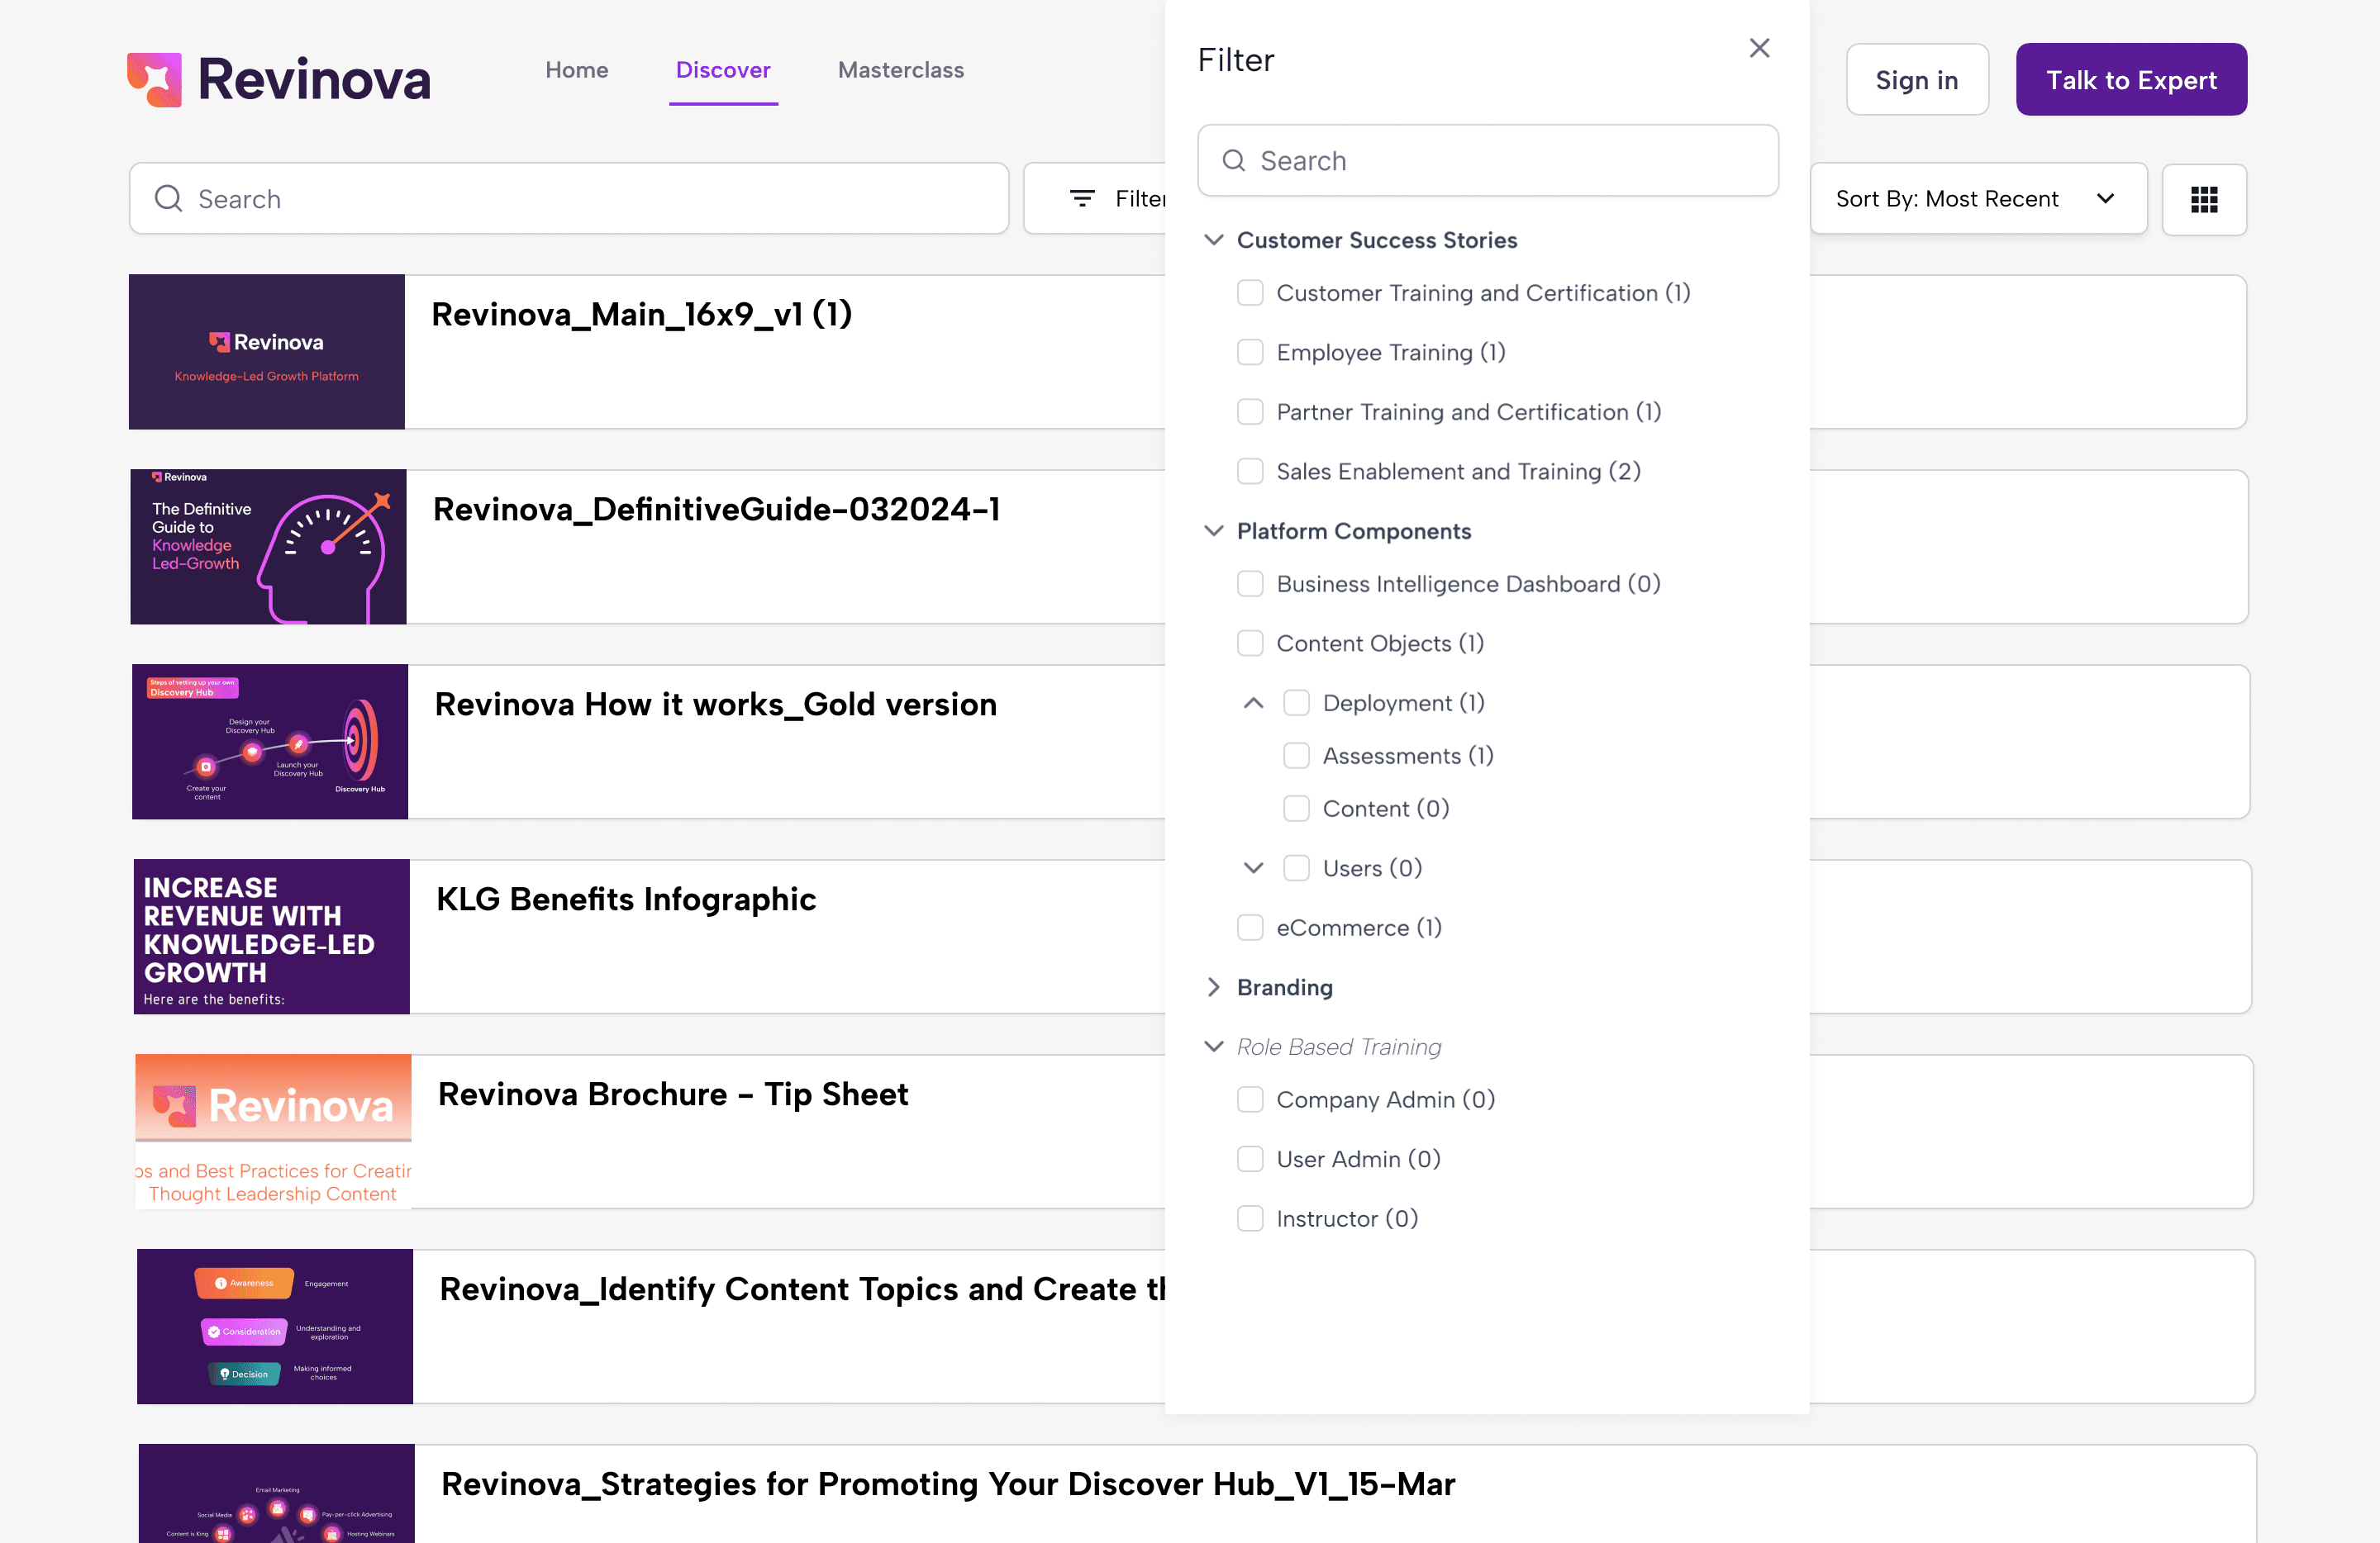
Task: Click main search magnifier icon
Action: tap(168, 199)
